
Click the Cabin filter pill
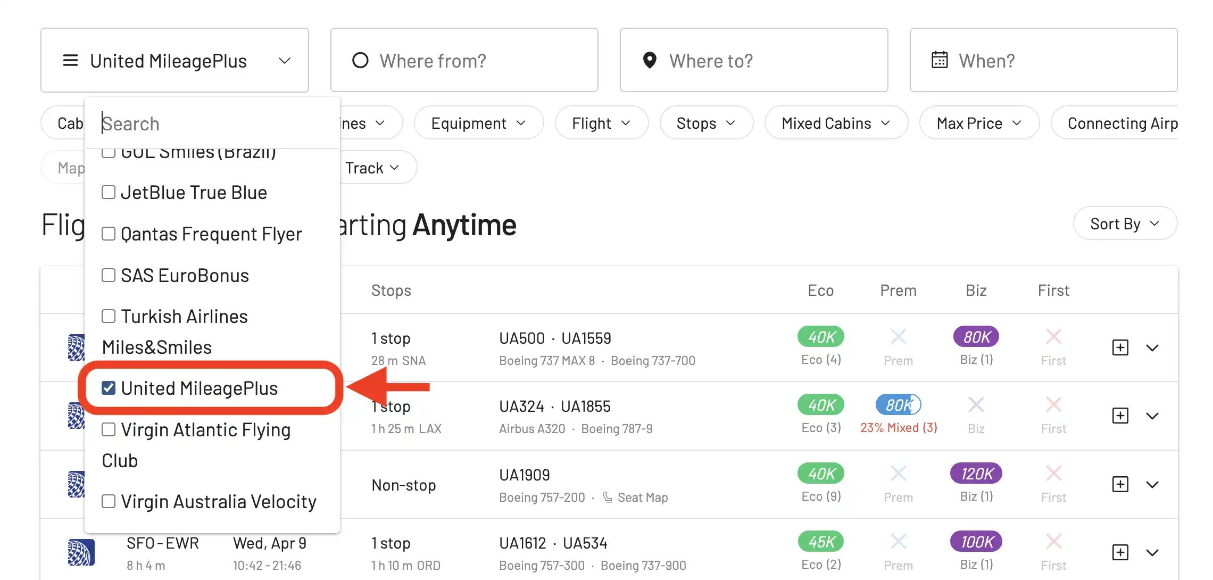[63, 123]
